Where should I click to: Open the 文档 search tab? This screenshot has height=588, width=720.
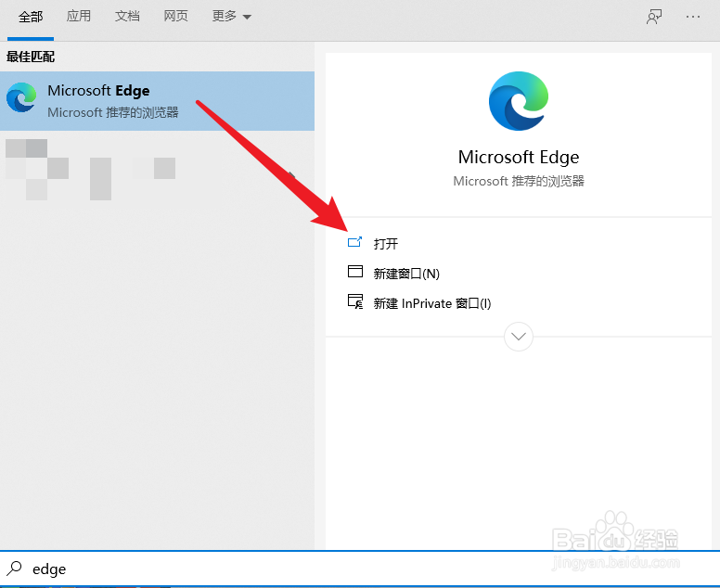coord(127,16)
